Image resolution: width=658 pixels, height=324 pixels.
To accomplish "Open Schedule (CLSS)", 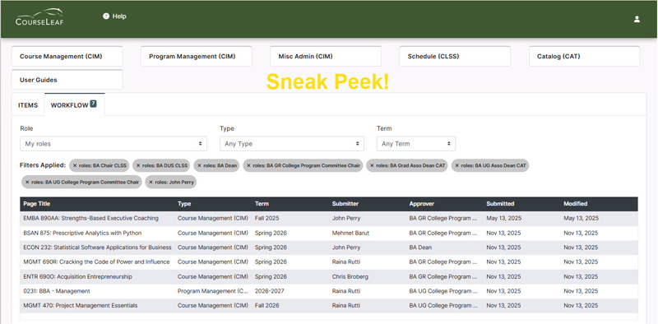I will click(455, 56).
